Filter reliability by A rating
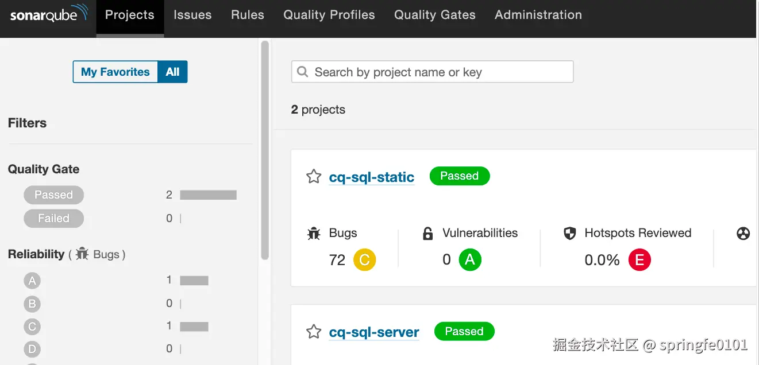The image size is (759, 365). click(32, 281)
